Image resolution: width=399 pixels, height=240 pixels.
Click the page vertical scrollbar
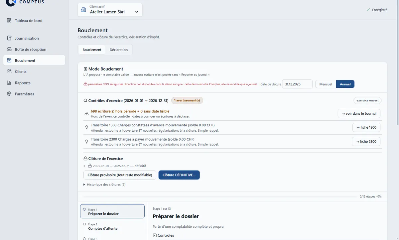[x=397, y=63]
